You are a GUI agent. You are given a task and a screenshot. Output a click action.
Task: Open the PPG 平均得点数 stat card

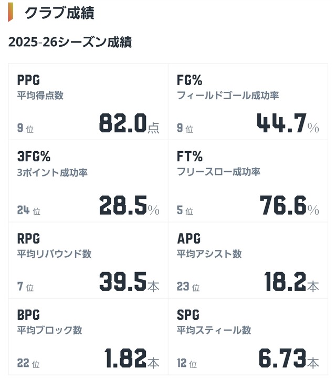tap(88, 101)
